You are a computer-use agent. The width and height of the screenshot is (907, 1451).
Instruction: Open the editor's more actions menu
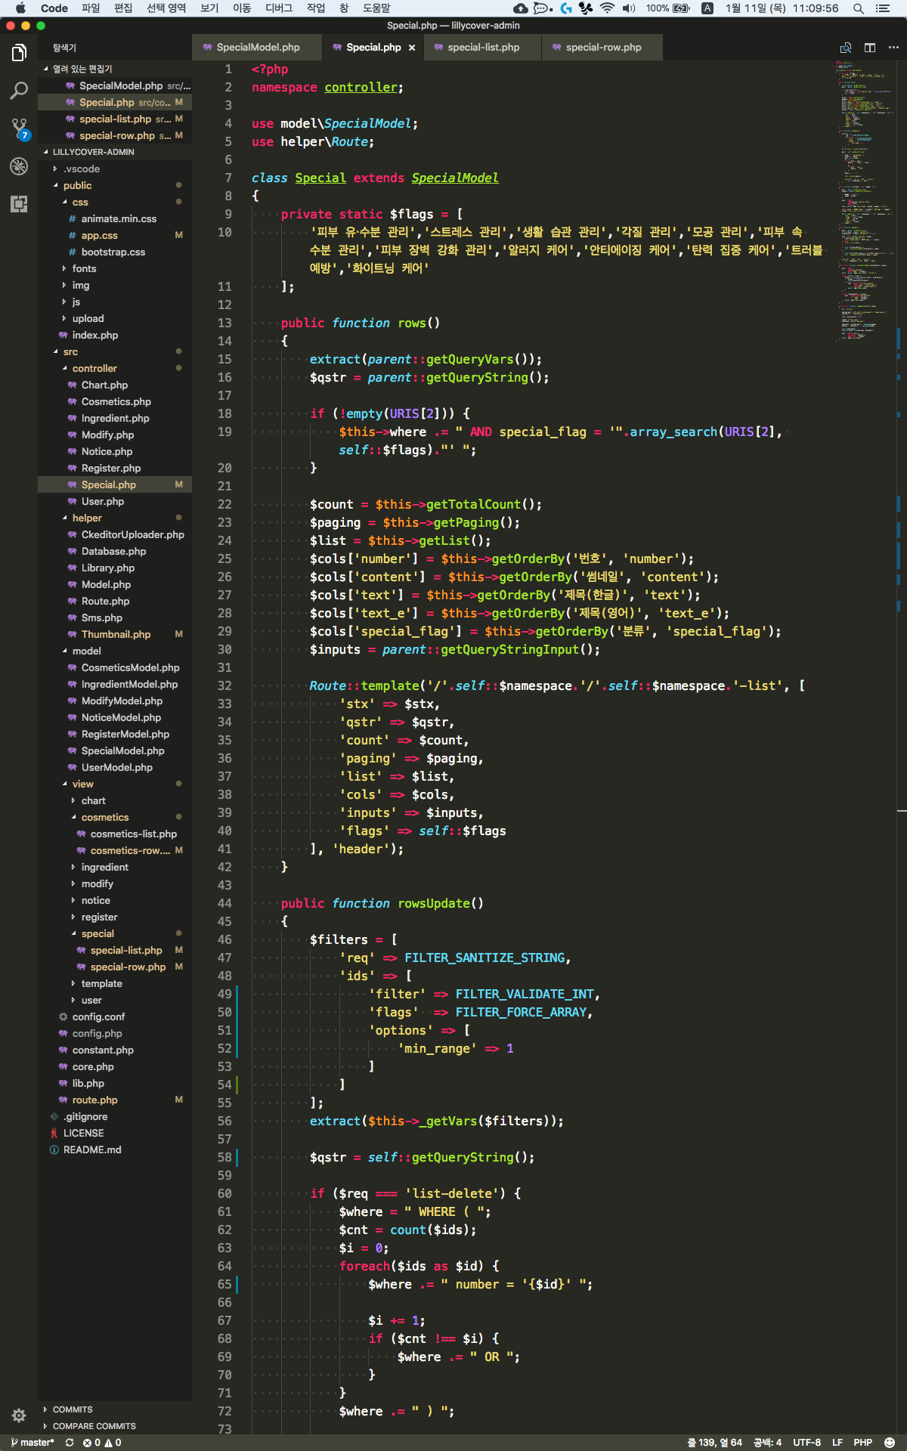click(893, 48)
